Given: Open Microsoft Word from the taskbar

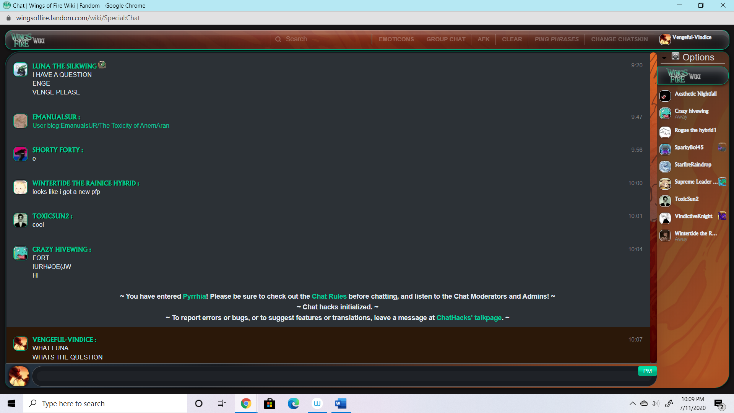Looking at the screenshot, I should tap(341, 403).
